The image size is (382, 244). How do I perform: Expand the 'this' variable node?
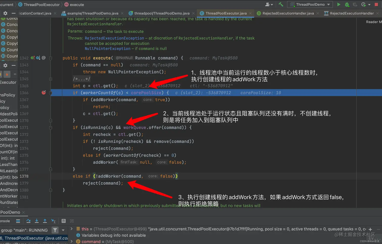click(x=71, y=229)
